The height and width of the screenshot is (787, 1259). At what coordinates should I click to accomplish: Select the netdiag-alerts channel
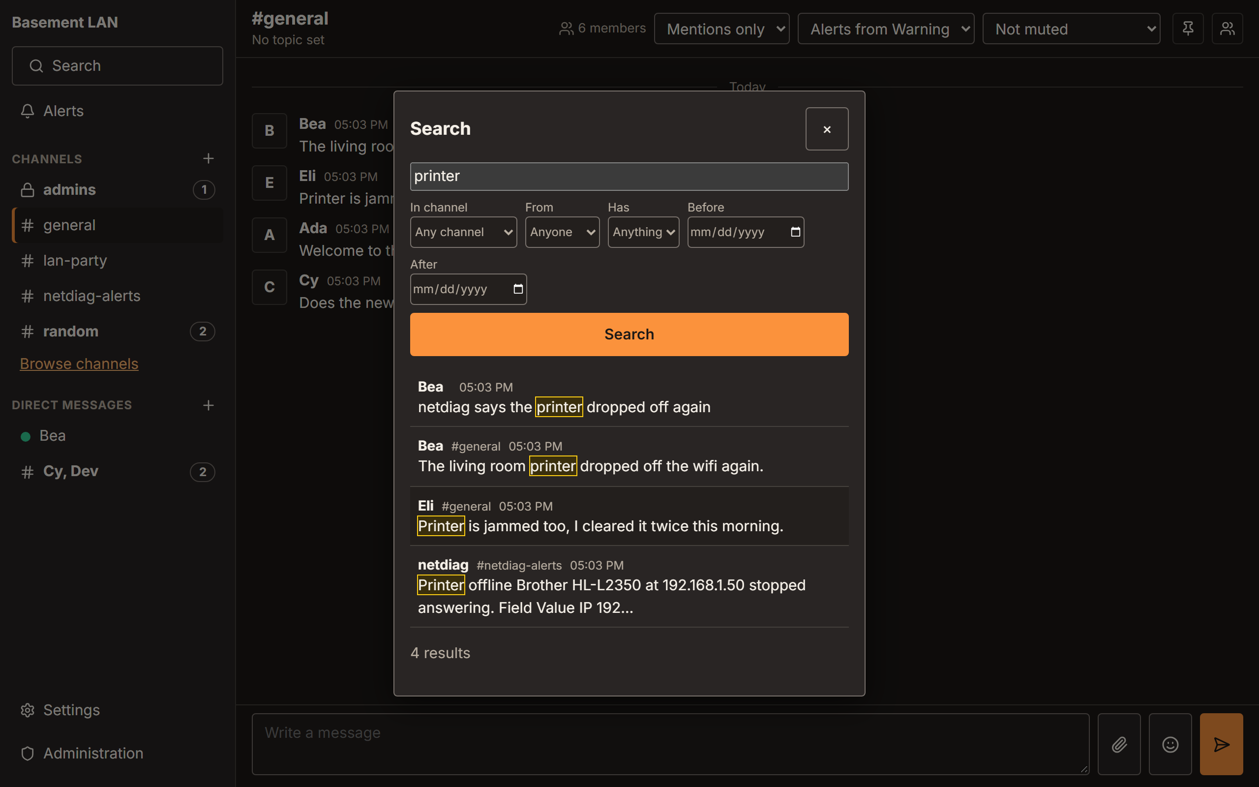118,296
